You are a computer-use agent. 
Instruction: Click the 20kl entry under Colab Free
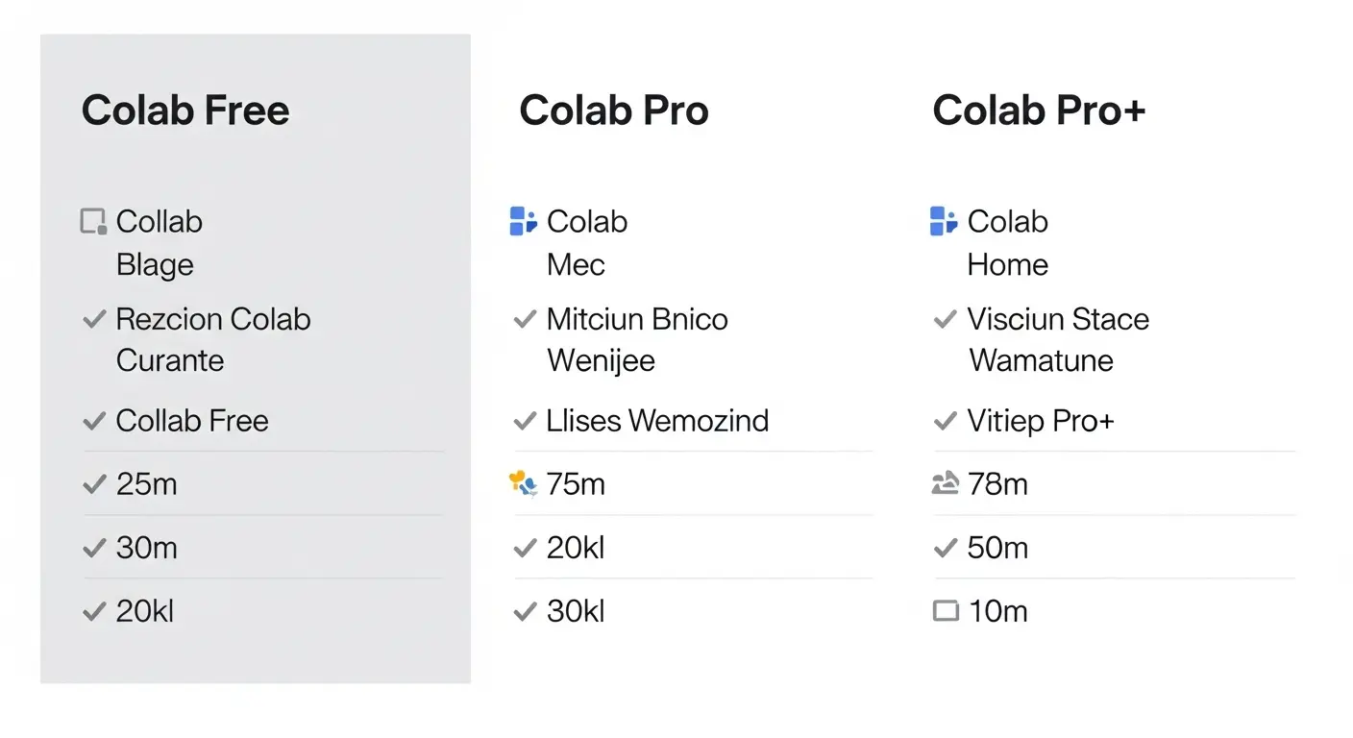click(x=145, y=611)
